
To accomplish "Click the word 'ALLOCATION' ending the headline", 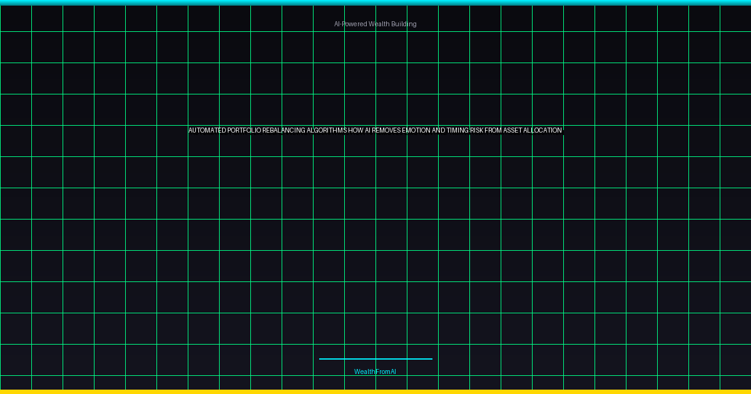I will (543, 131).
